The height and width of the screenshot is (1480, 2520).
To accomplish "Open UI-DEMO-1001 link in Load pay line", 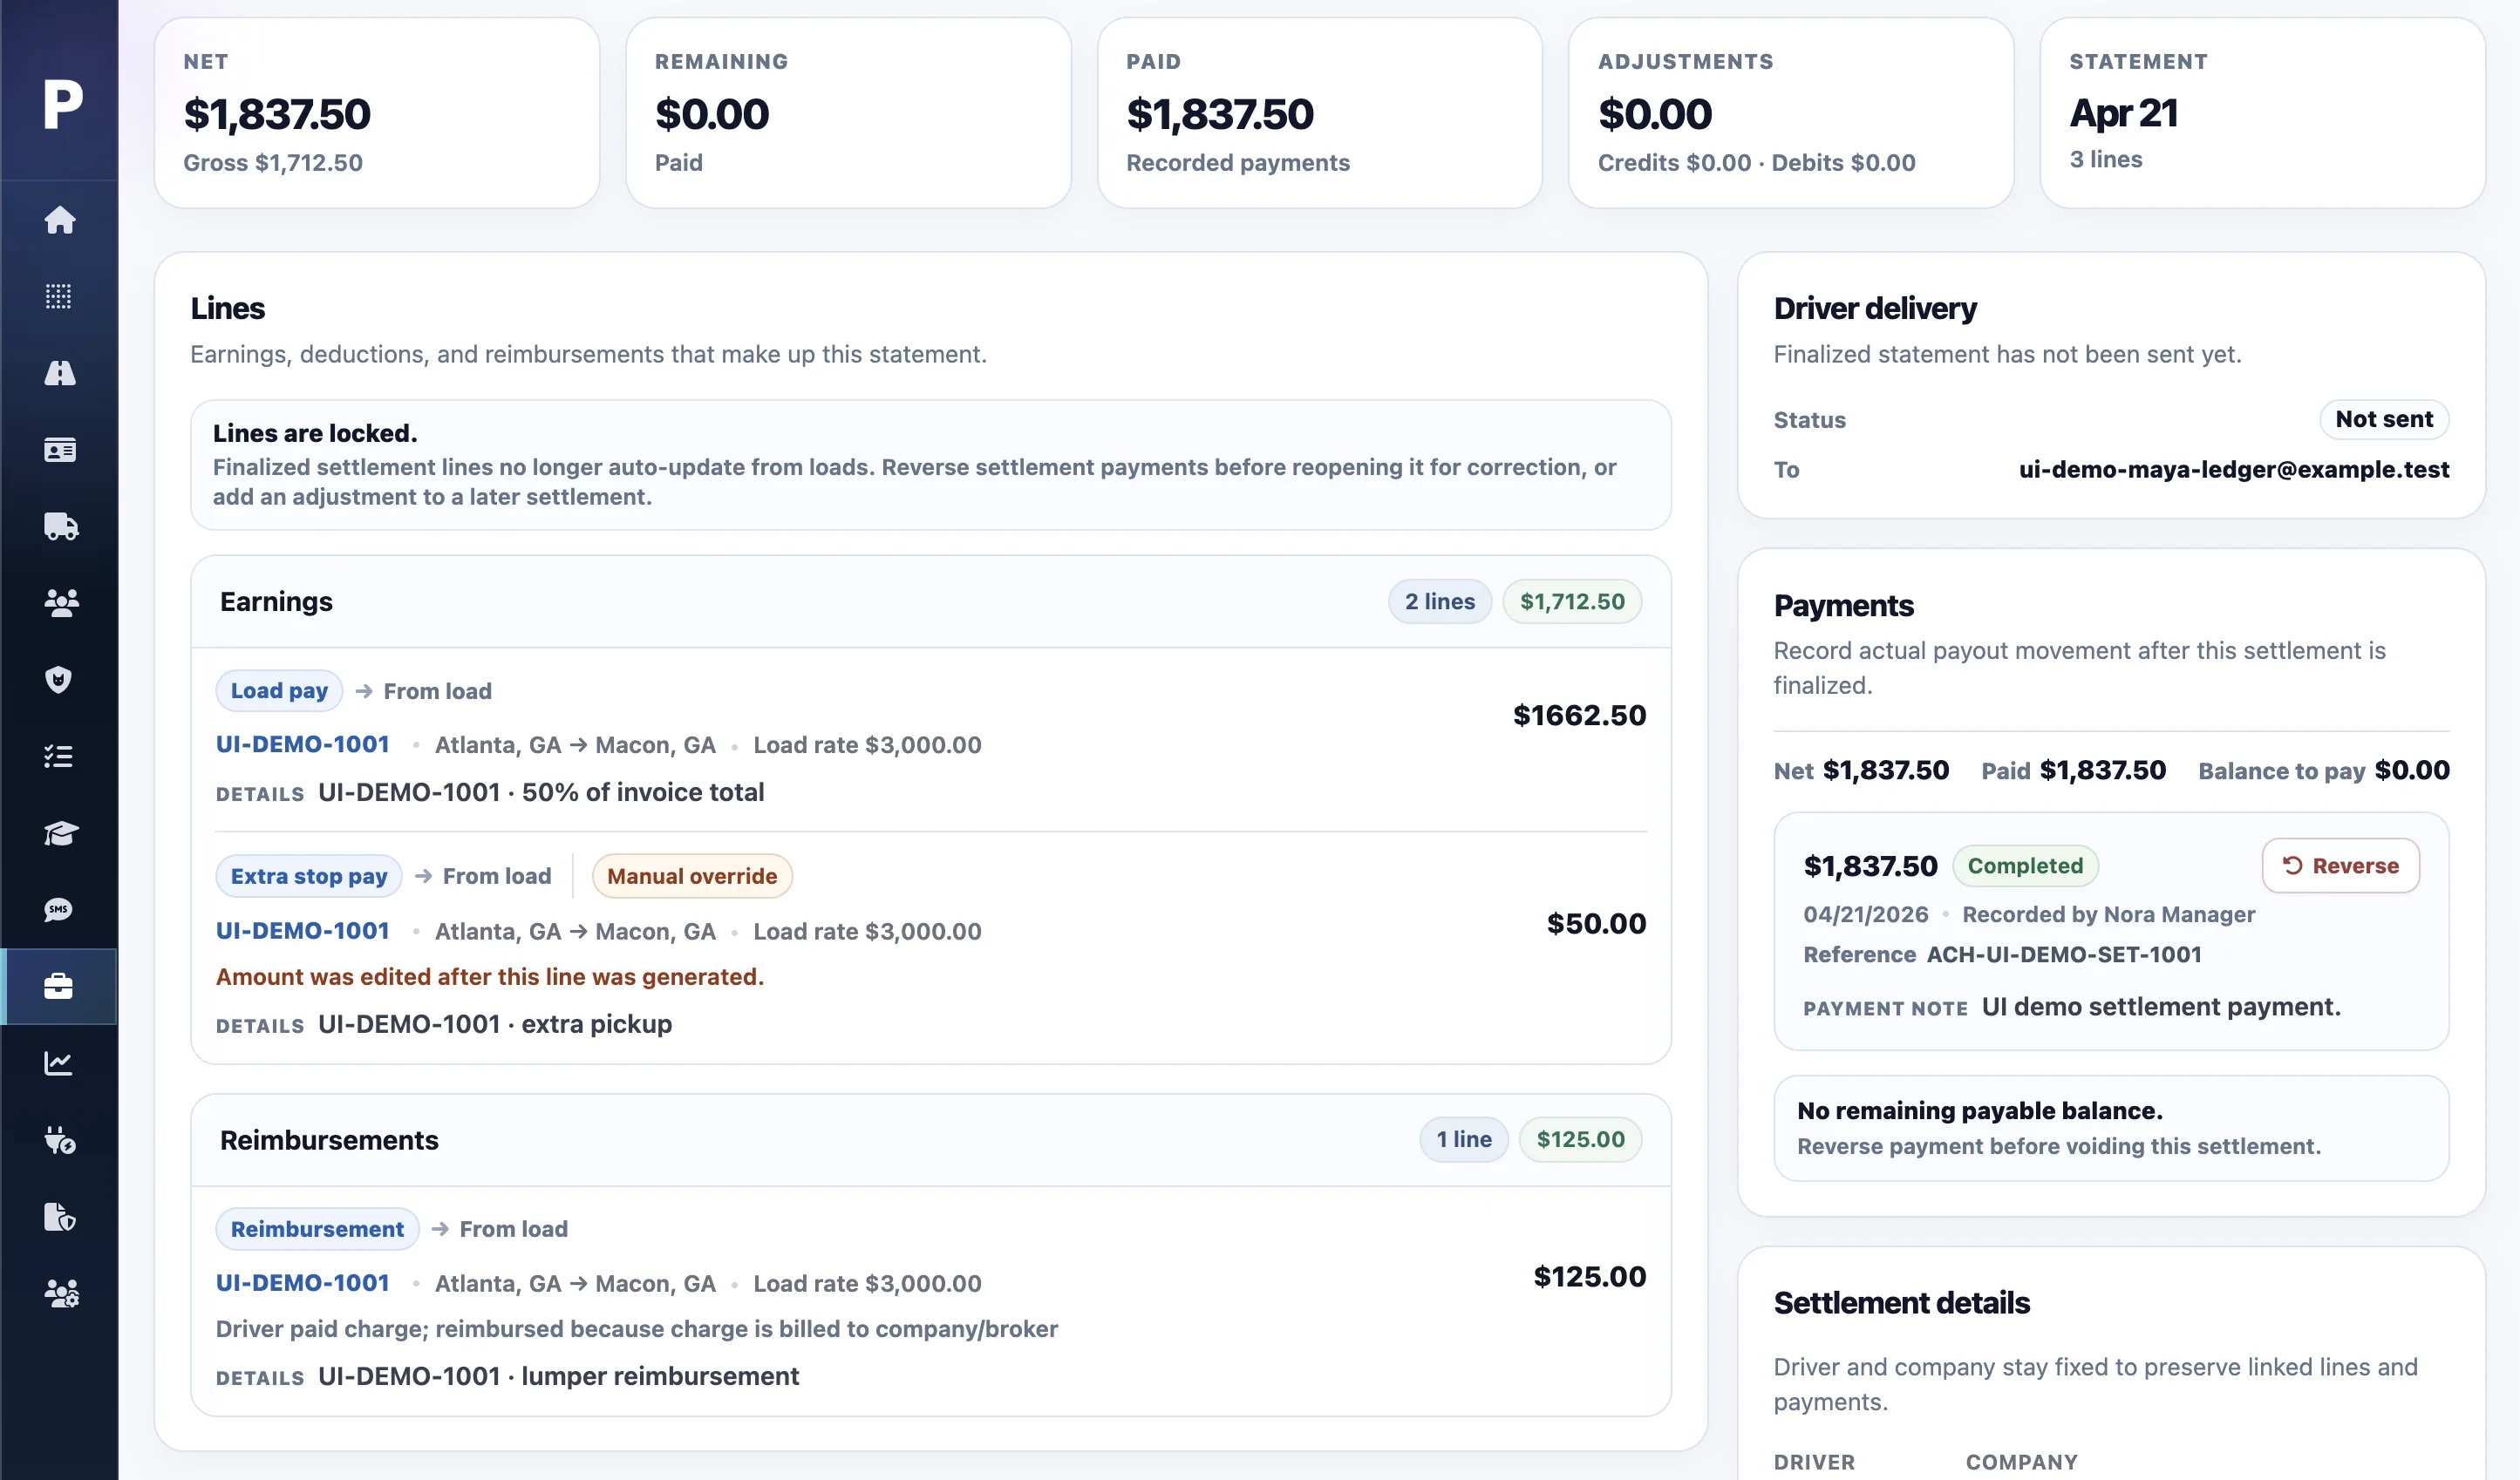I will 302,744.
